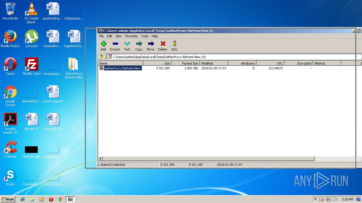Open Skype desktop shortcut
The height and width of the screenshot is (203, 362).
point(10,177)
